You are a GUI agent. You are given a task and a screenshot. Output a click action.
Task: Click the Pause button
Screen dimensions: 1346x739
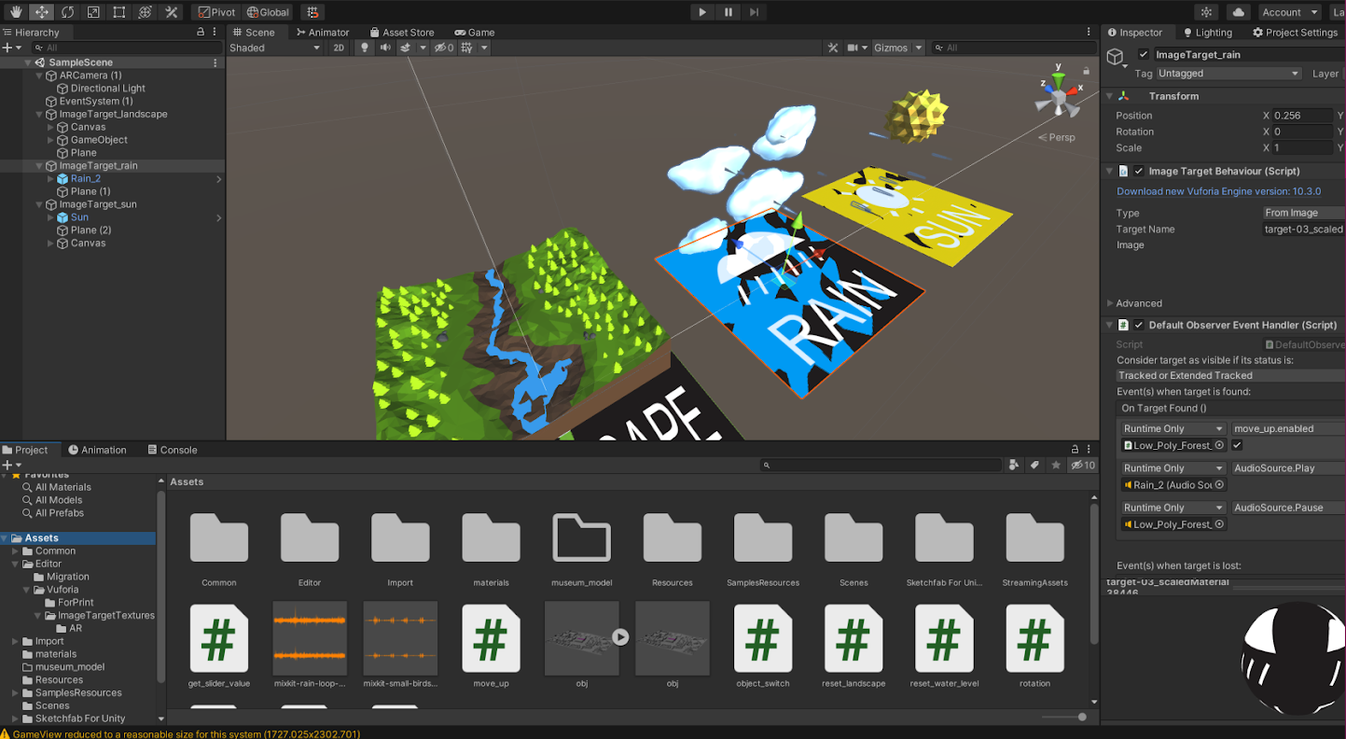coord(729,12)
